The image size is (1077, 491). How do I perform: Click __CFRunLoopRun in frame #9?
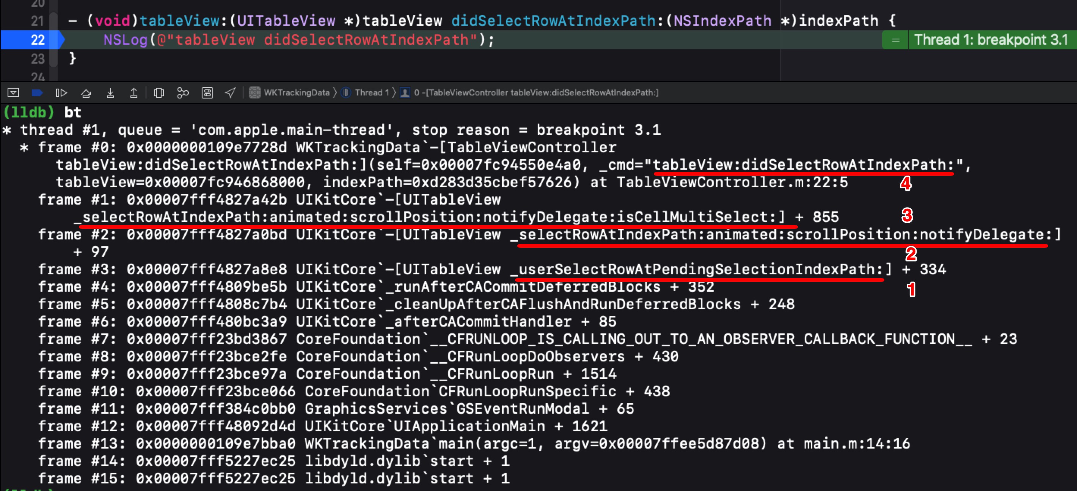point(492,374)
